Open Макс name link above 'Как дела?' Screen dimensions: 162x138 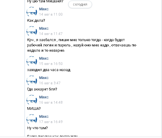[44, 9]
